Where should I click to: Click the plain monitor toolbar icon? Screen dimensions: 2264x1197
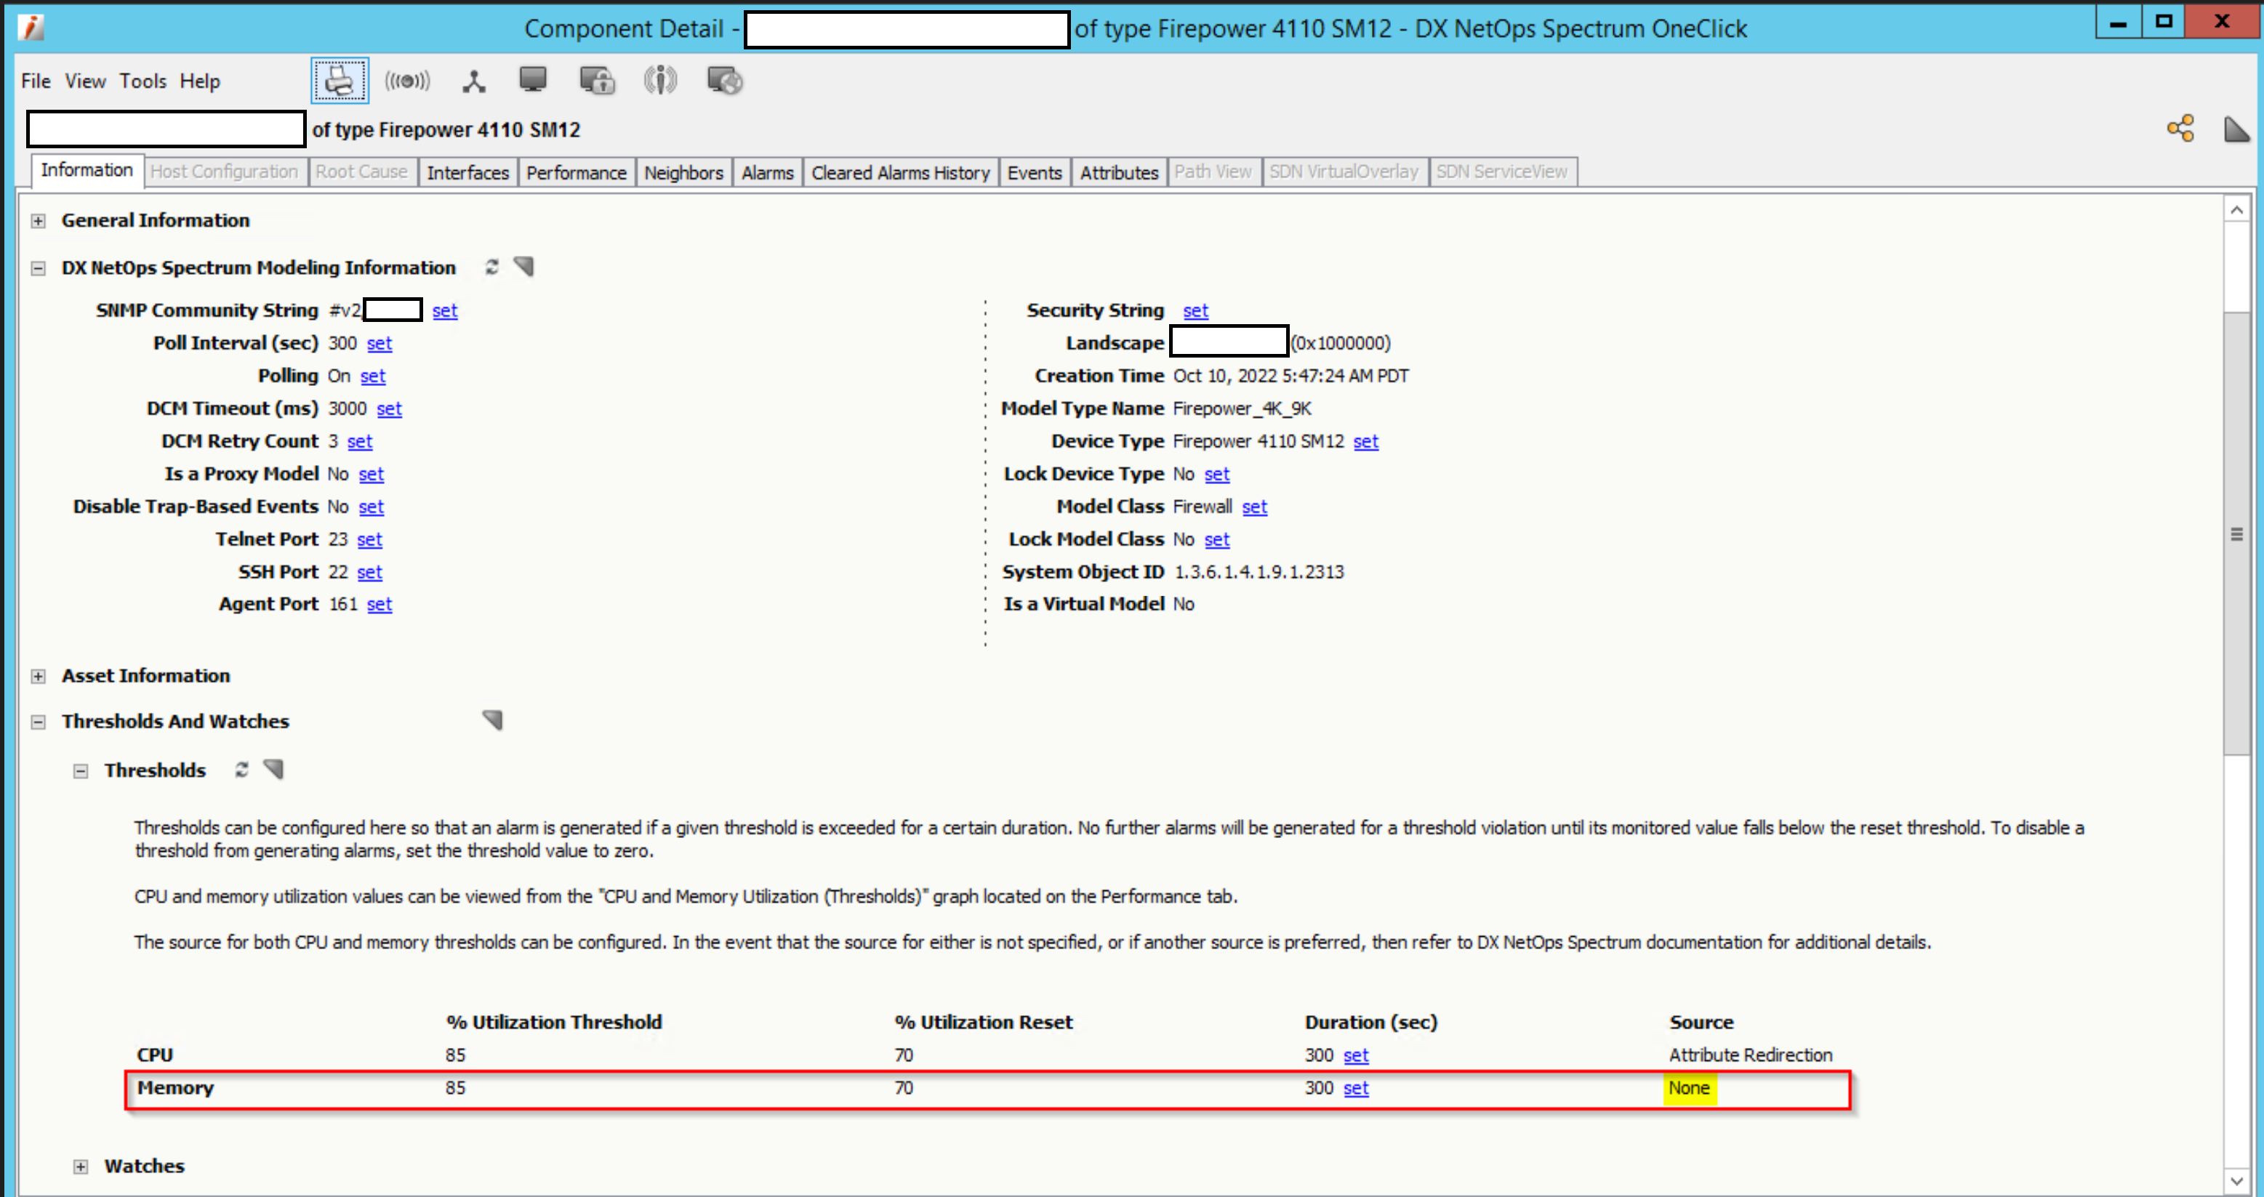click(533, 80)
